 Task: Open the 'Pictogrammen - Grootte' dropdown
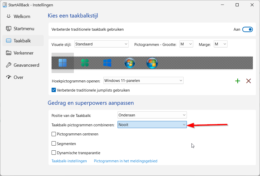(x=186, y=44)
